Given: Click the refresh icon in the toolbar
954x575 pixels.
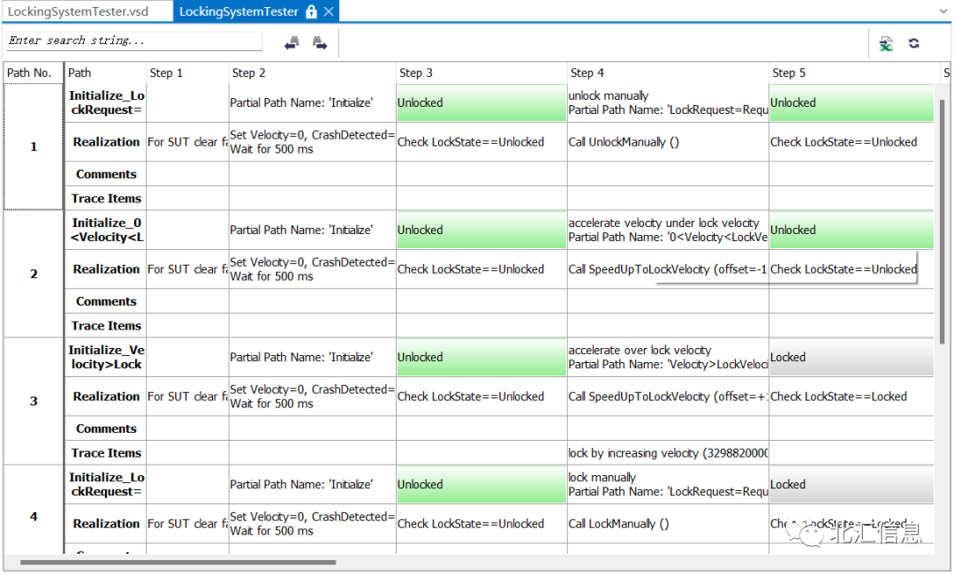Looking at the screenshot, I should click(913, 43).
